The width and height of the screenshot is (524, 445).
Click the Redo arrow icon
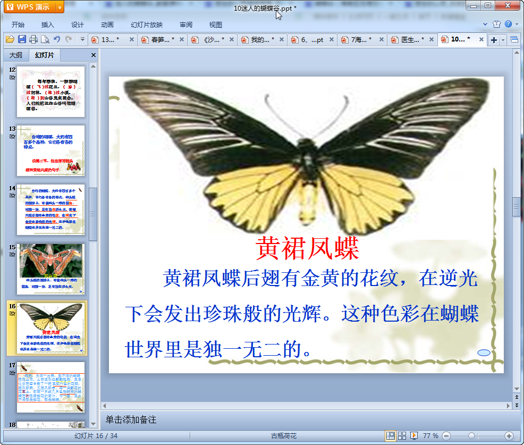69,39
